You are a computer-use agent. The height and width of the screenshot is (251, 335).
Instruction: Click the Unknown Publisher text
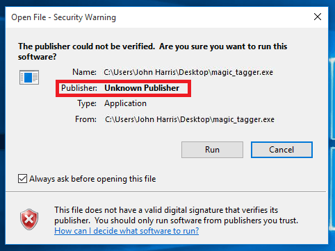142,88
